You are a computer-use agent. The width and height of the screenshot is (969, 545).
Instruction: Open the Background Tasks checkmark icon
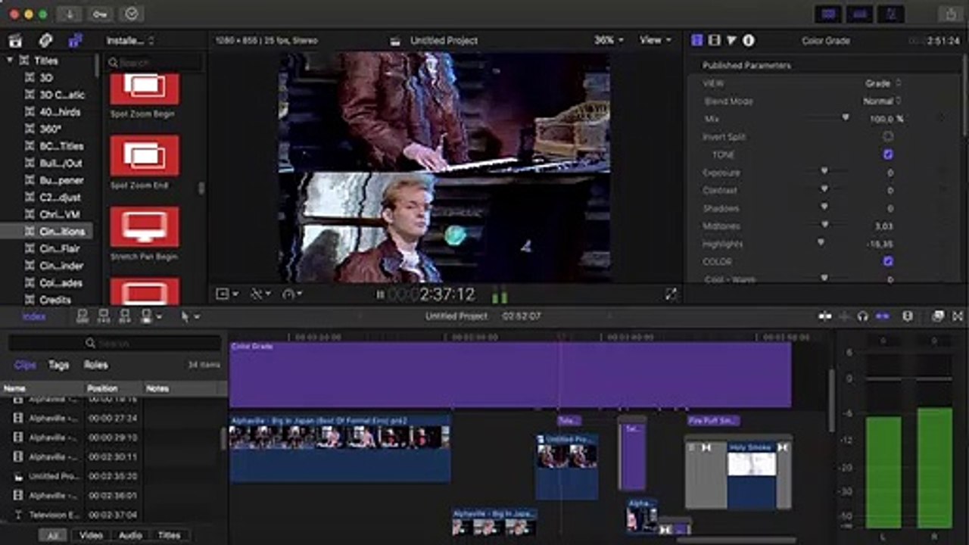click(132, 14)
